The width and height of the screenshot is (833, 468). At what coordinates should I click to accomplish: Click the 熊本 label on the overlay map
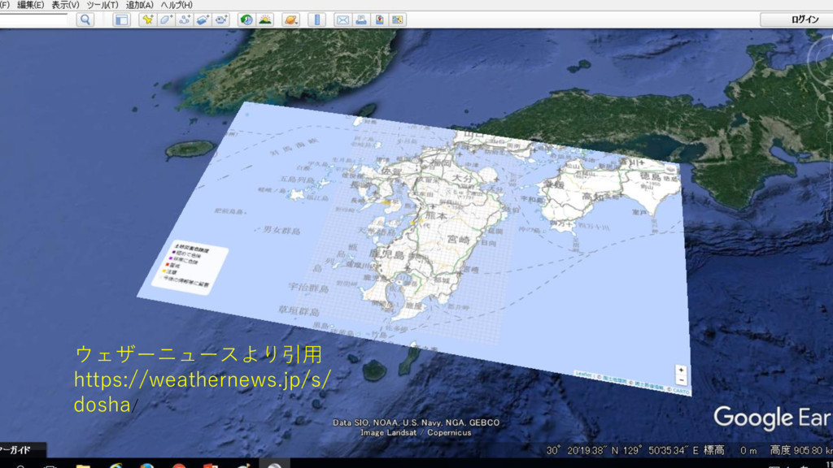pos(437,215)
